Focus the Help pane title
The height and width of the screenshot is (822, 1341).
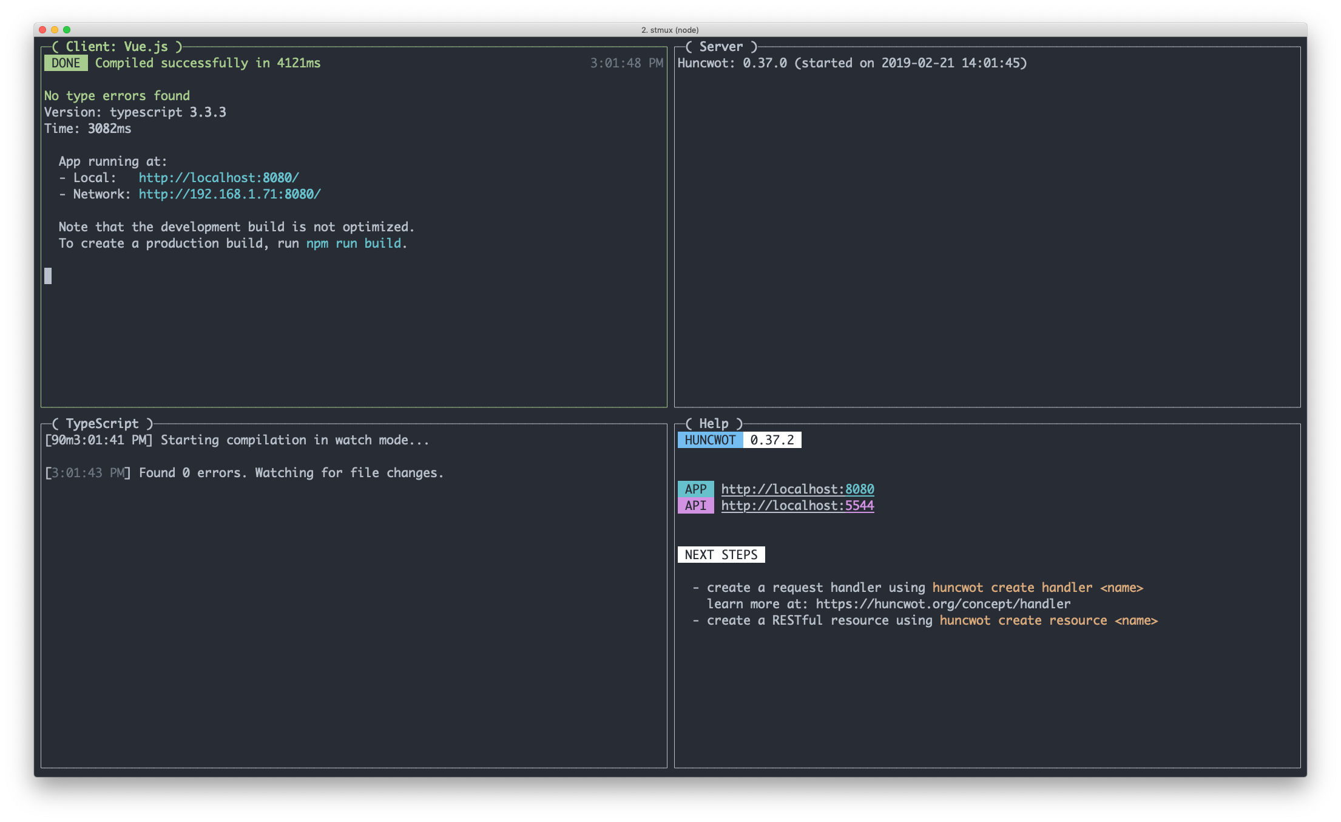(714, 424)
